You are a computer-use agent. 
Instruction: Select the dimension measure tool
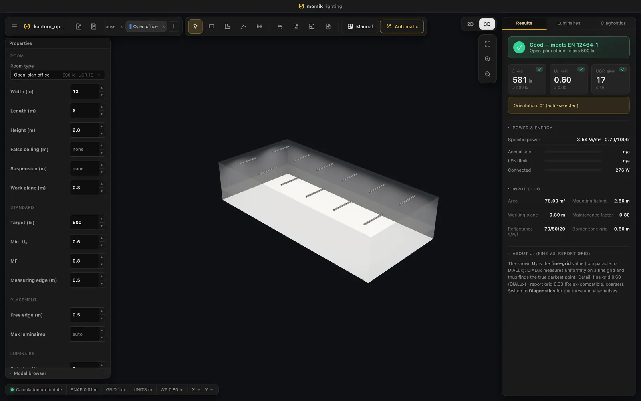(260, 26)
